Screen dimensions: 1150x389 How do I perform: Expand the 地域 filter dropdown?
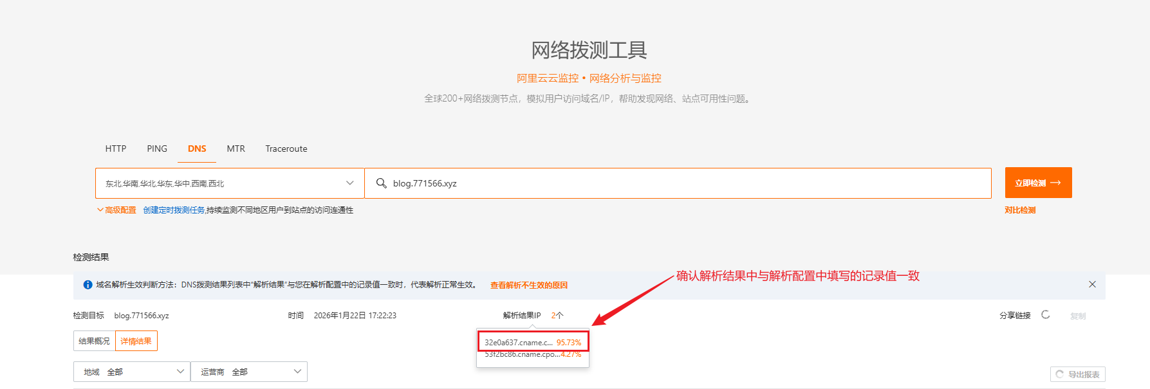point(132,372)
